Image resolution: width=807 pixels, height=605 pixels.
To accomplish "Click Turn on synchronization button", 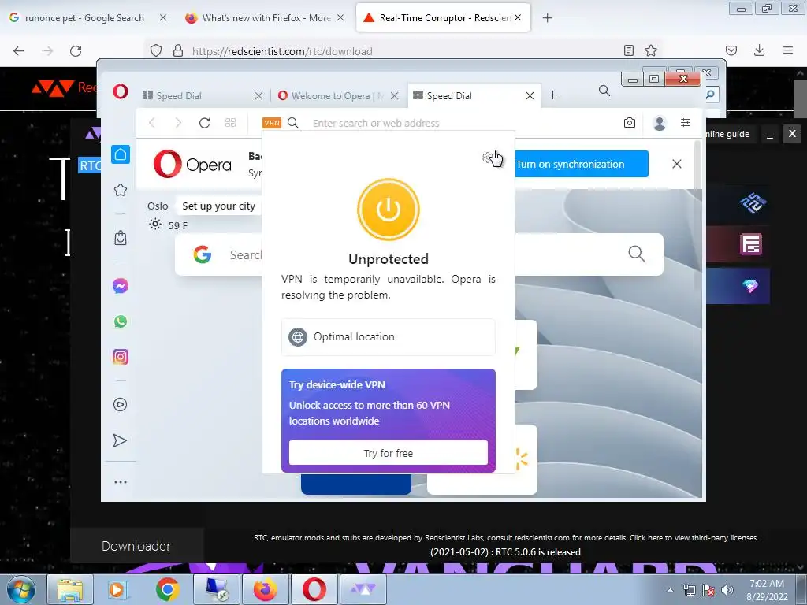I will 581,164.
